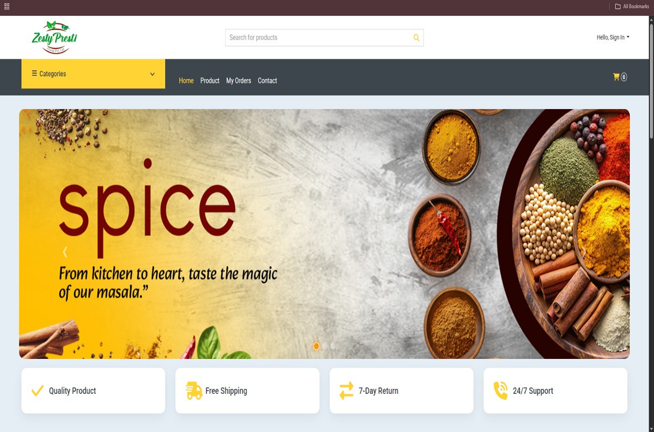Click the Categories chevron arrow
Image resolution: width=654 pixels, height=432 pixels.
coord(152,74)
